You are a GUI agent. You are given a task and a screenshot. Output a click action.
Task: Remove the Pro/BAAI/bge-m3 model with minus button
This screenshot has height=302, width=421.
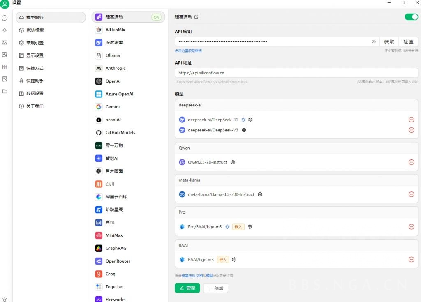pyautogui.click(x=411, y=226)
